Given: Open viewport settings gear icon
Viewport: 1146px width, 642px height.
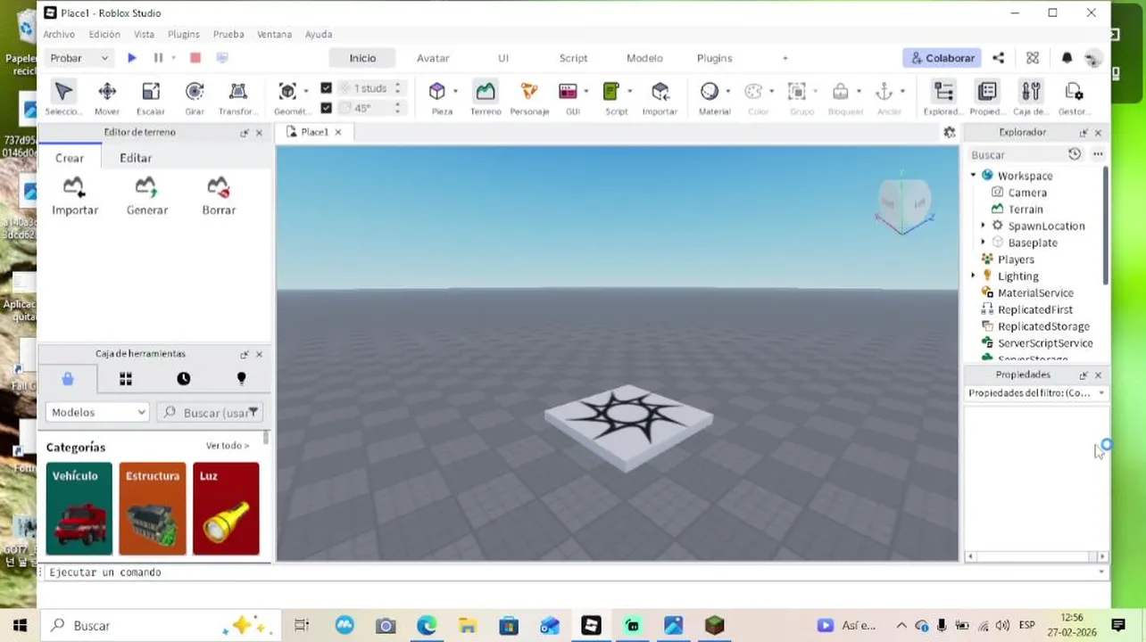Looking at the screenshot, I should [x=950, y=132].
